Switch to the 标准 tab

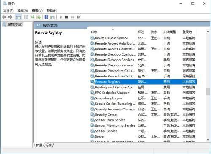[49, 145]
